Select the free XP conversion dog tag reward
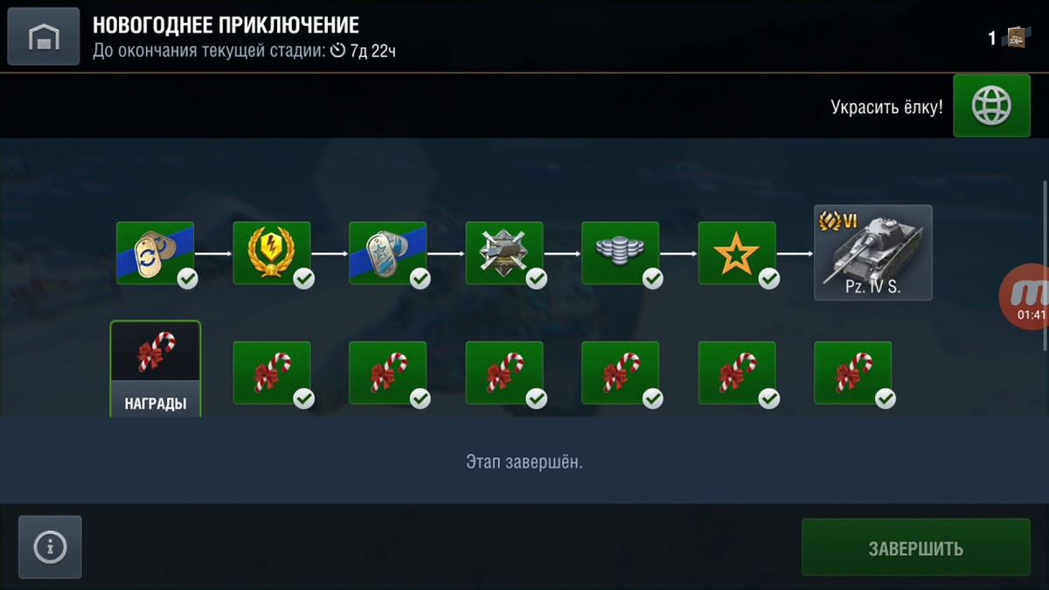The height and width of the screenshot is (590, 1049). tap(155, 253)
